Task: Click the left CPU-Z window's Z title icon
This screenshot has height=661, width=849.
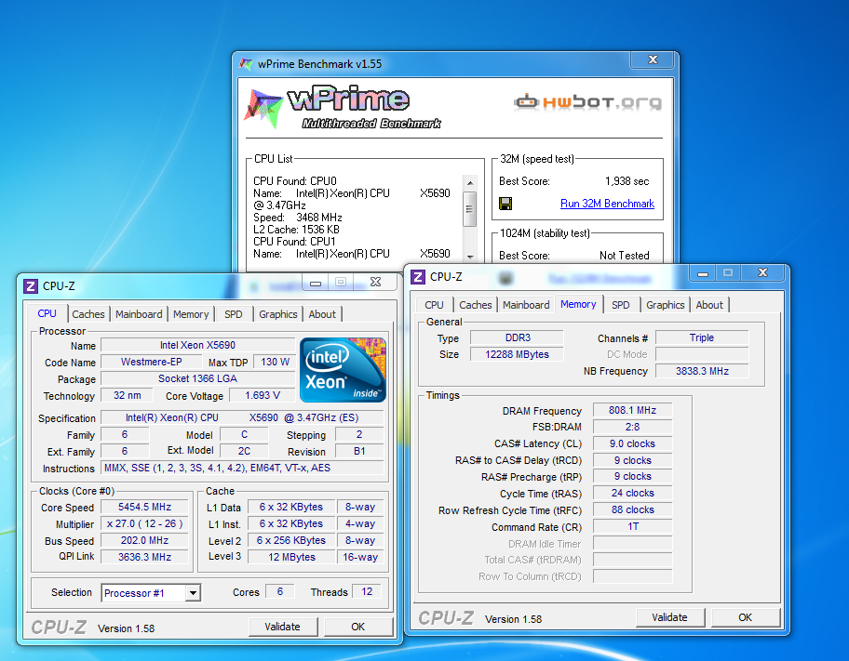Action: [31, 286]
